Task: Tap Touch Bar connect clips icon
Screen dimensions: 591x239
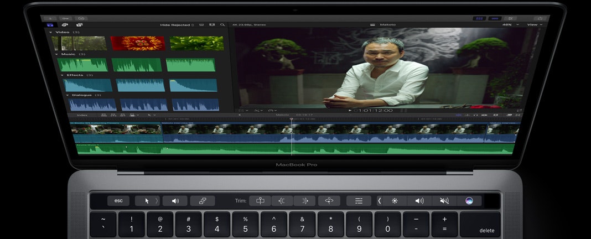Action: tap(203, 201)
